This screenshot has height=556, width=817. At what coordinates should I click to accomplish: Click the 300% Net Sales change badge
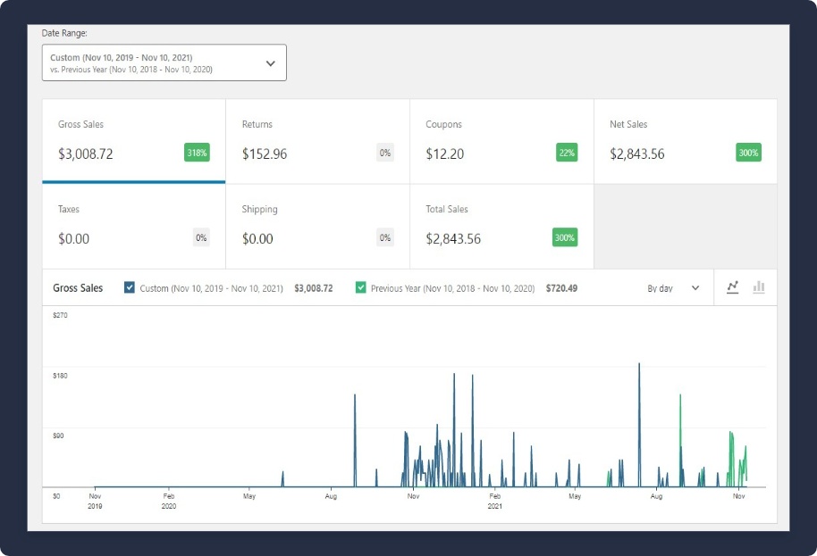pos(748,153)
